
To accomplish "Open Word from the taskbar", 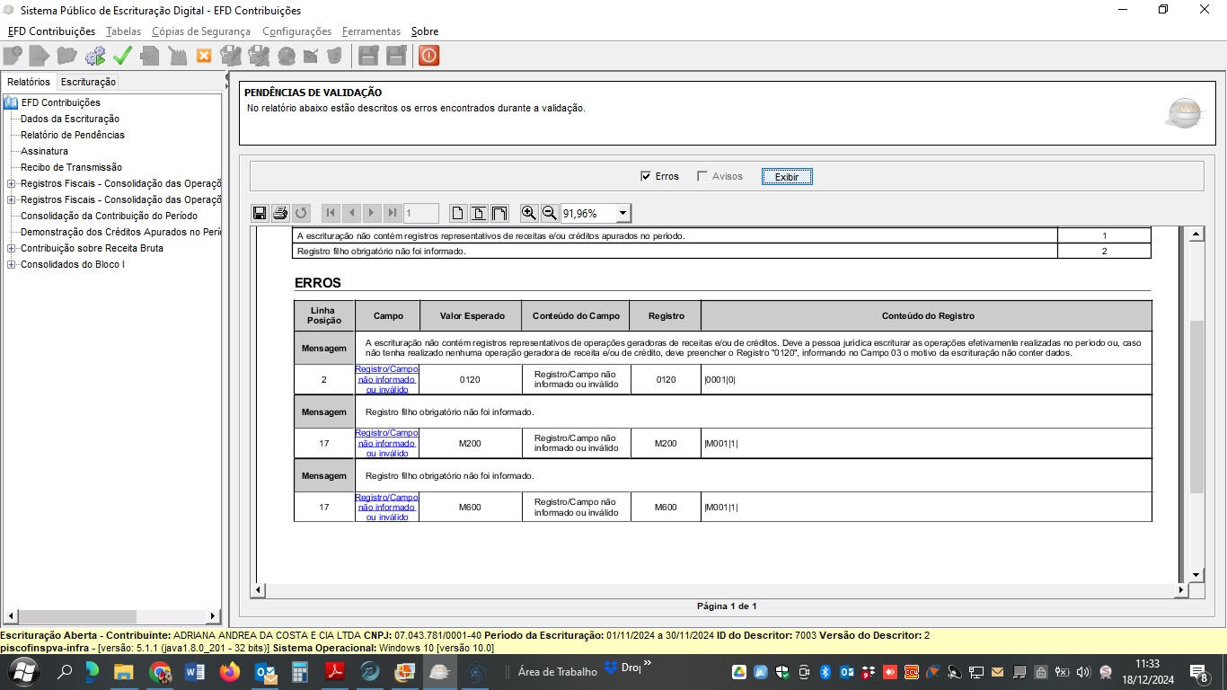I will click(195, 671).
